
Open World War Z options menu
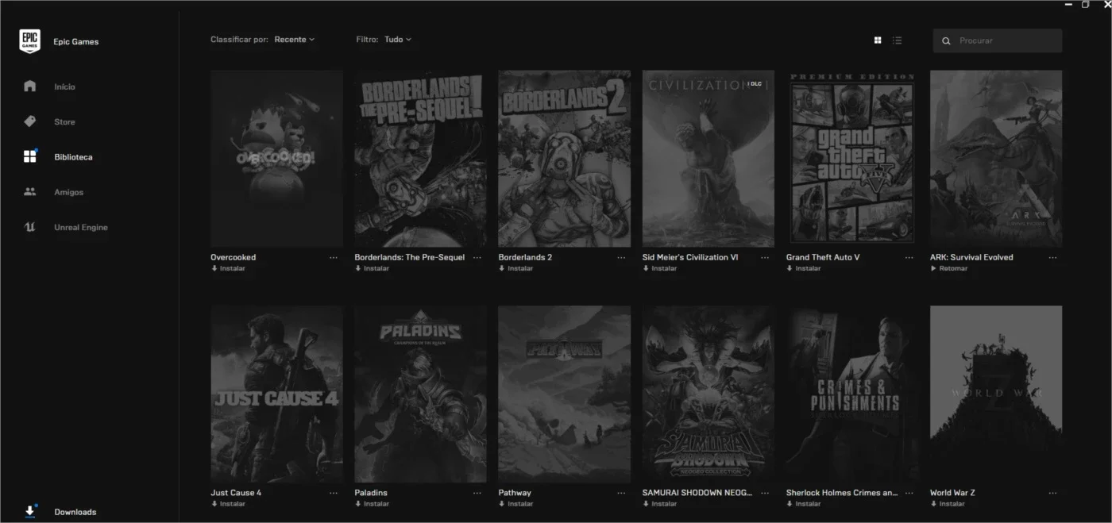[x=1052, y=493]
